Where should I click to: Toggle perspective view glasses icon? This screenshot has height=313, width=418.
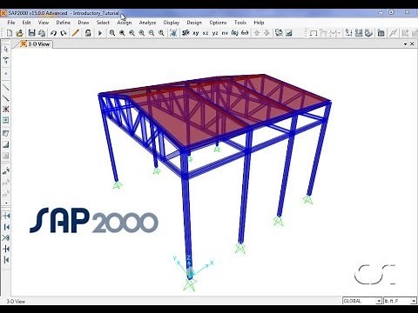pos(245,33)
